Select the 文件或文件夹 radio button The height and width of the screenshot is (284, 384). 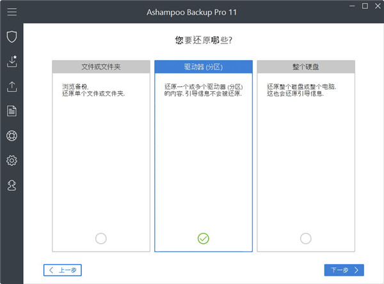tap(100, 239)
